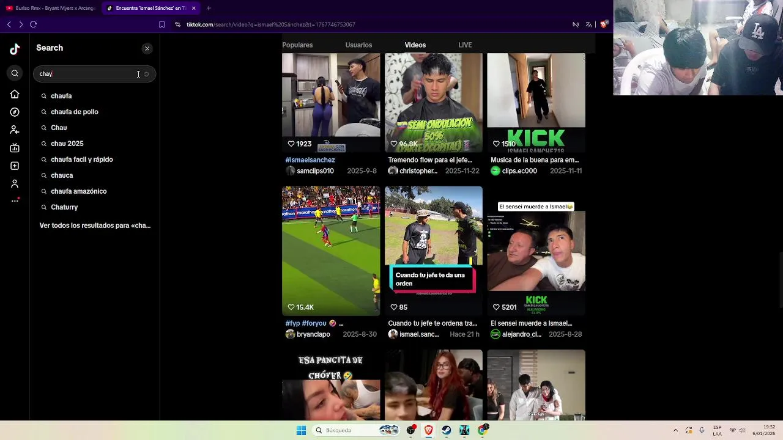Open the More three-dots sidebar icon
783x440 pixels.
click(x=15, y=200)
